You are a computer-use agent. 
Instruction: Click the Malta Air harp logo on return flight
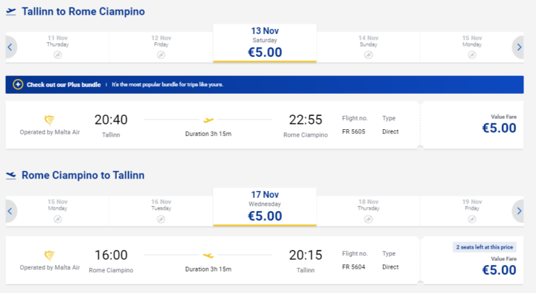(x=50, y=255)
